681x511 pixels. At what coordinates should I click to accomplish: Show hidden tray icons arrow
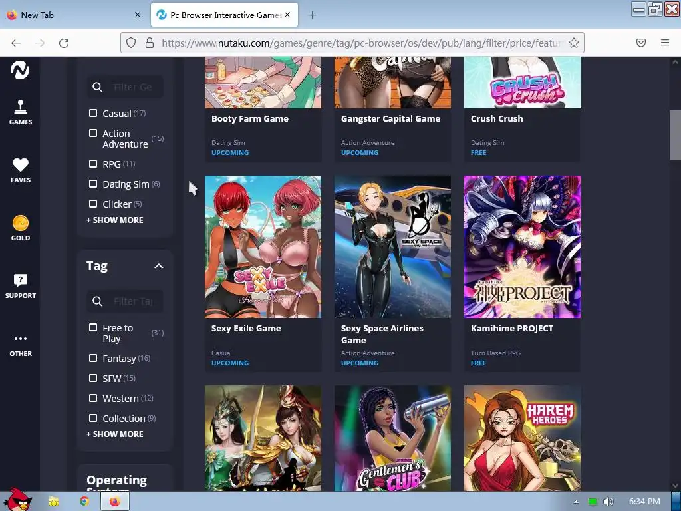point(576,502)
